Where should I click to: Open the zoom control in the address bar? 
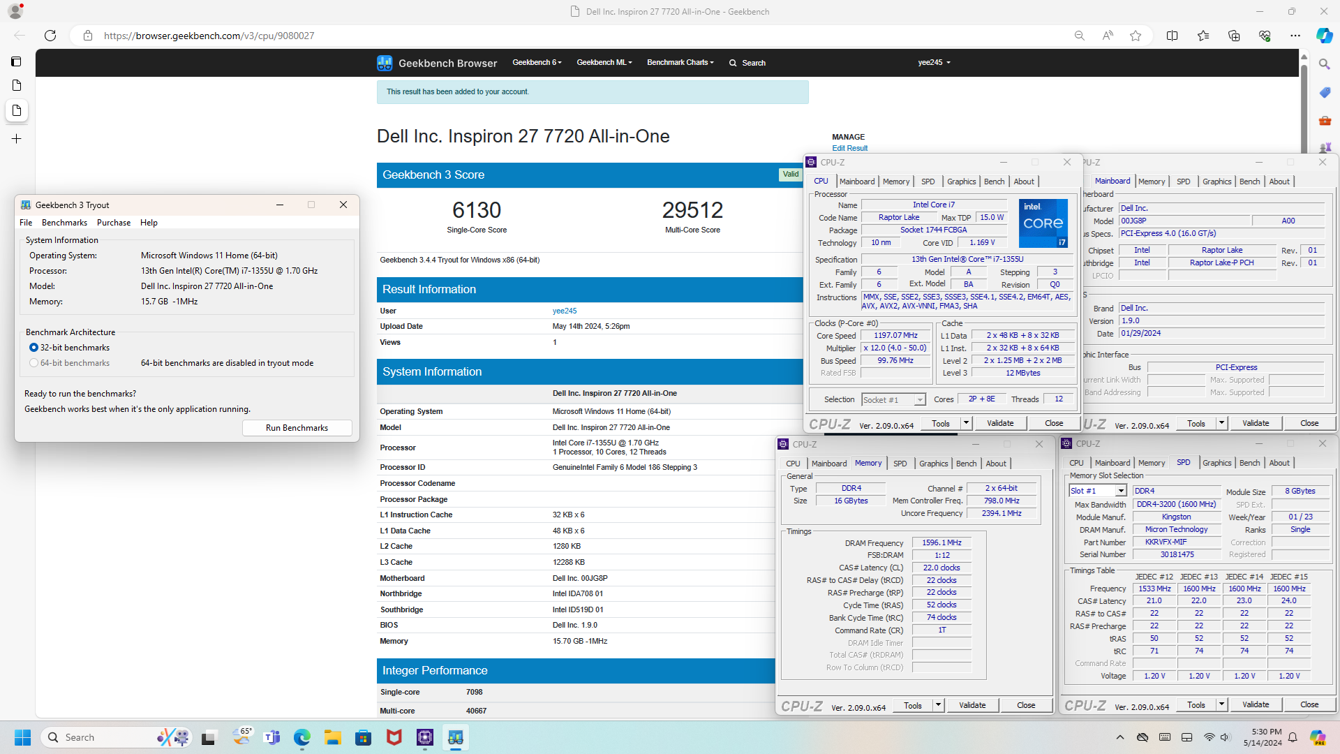tap(1080, 36)
